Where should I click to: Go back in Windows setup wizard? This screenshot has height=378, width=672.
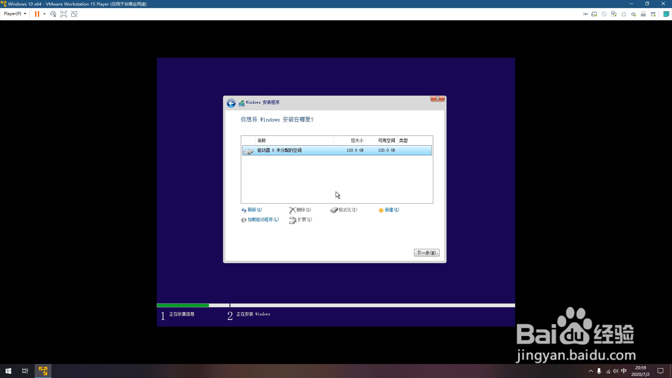point(231,103)
